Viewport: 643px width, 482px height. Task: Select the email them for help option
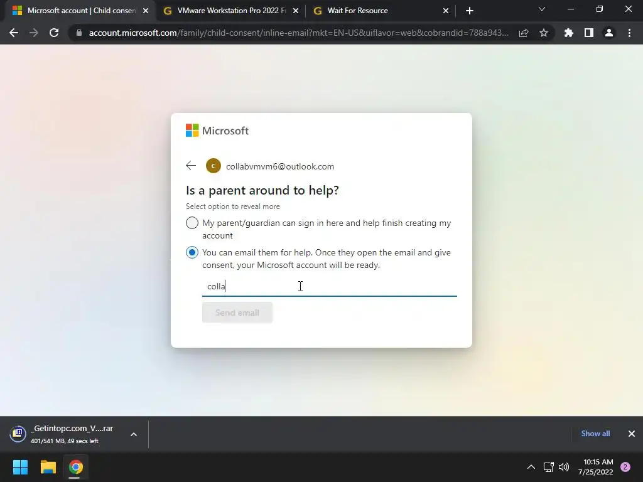tap(192, 252)
